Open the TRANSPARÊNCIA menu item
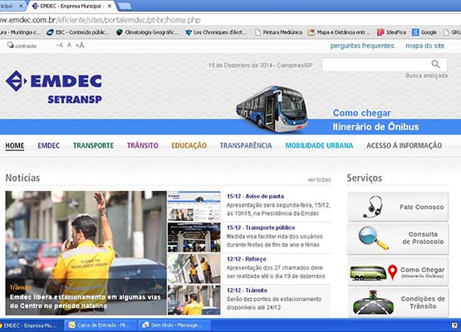461x332 pixels. [x=246, y=145]
